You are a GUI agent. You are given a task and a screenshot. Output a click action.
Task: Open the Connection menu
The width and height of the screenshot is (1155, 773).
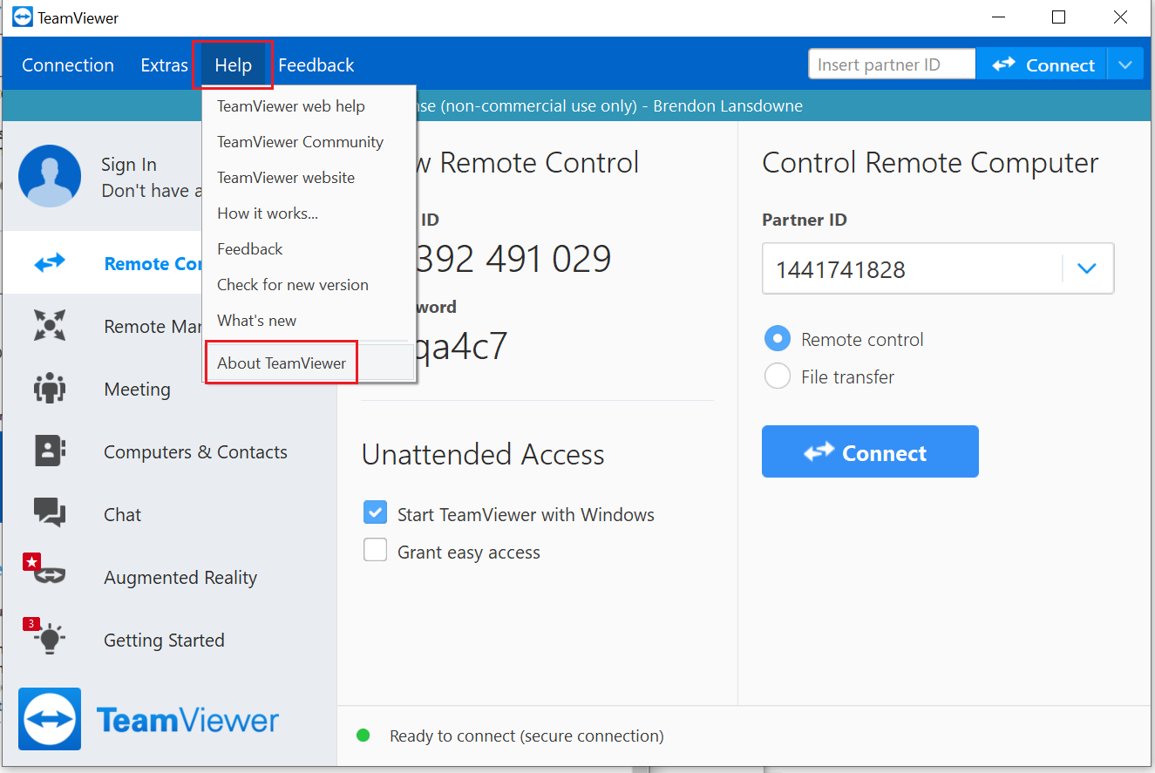tap(68, 65)
